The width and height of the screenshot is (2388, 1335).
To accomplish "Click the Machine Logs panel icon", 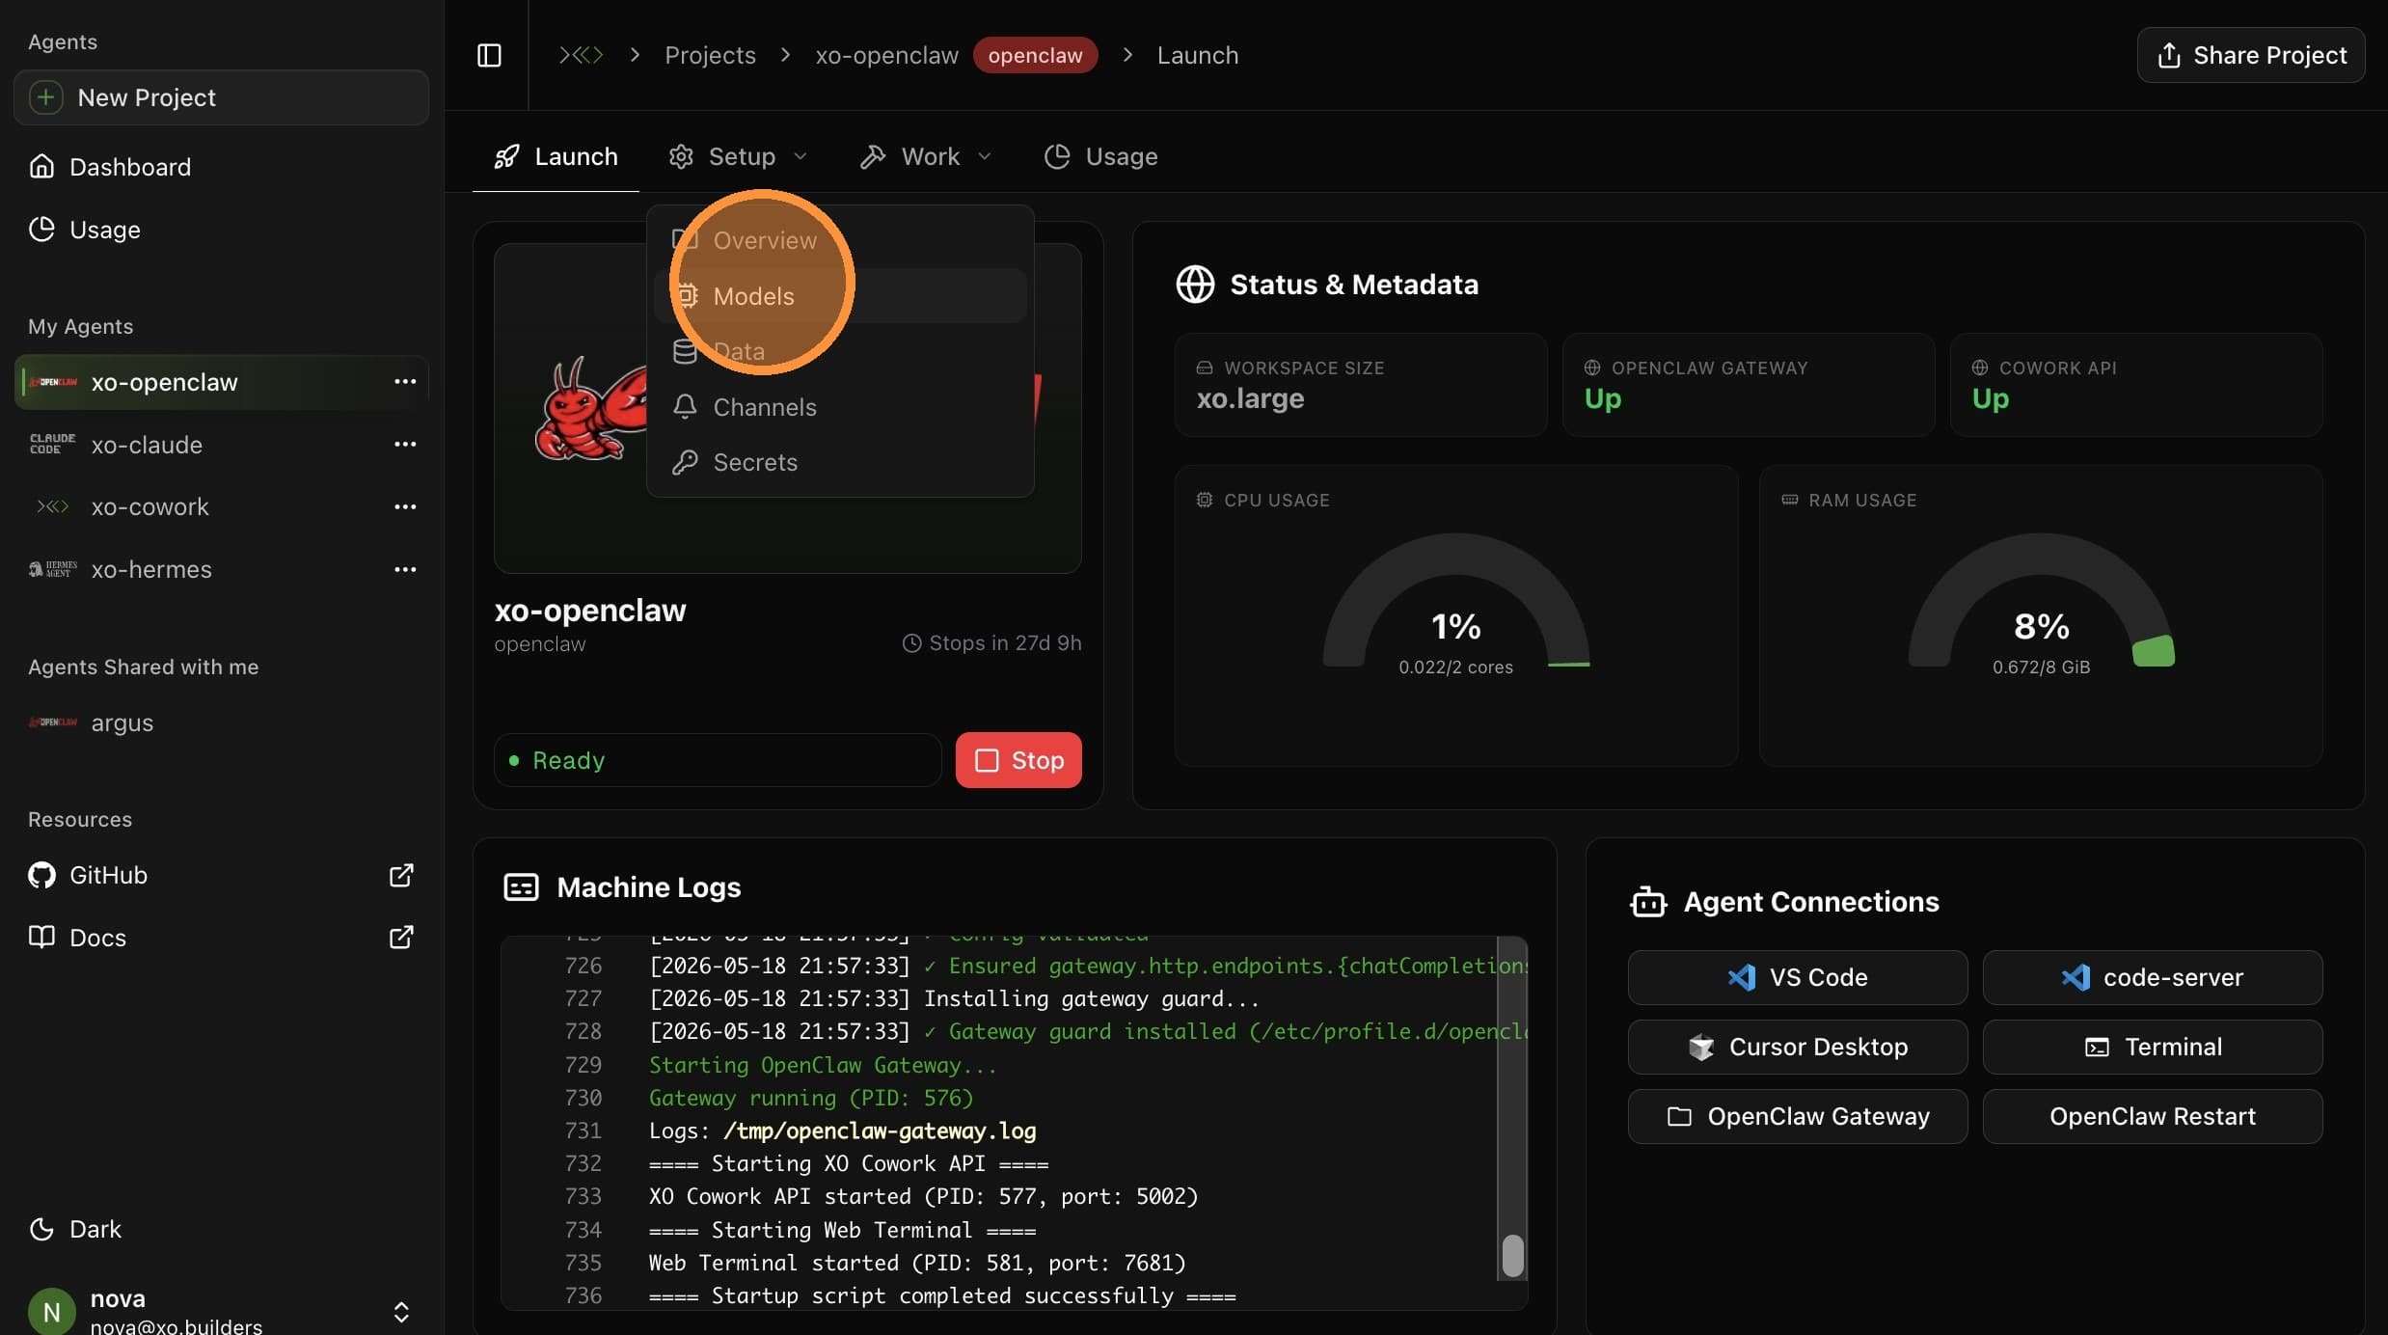I will (522, 886).
